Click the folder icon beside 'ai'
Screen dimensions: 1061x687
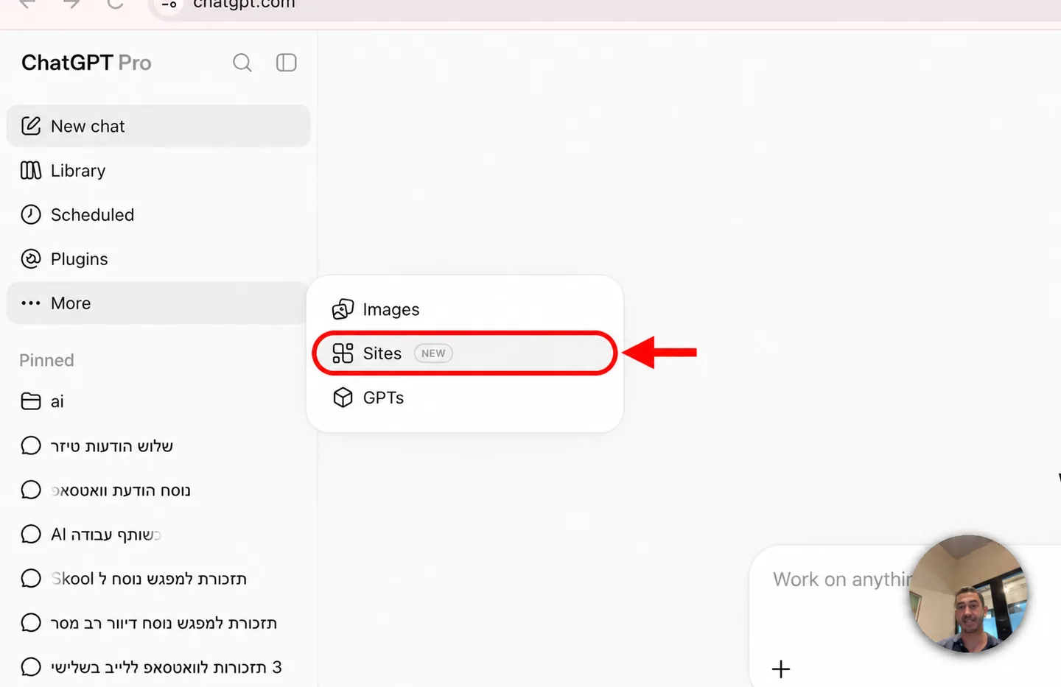click(x=31, y=401)
